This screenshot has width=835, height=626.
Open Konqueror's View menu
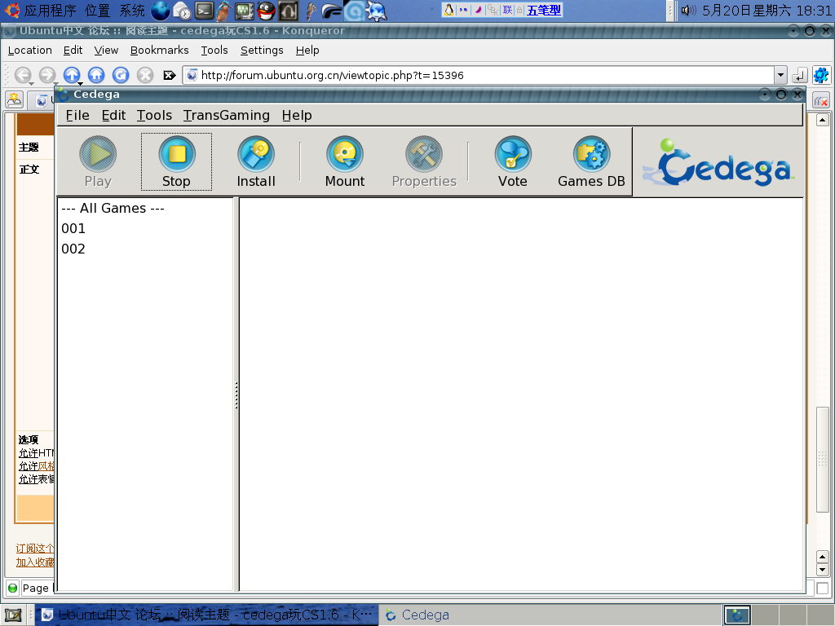click(106, 50)
